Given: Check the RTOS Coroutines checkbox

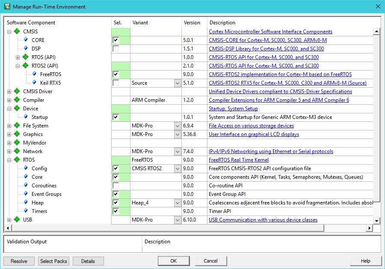Looking at the screenshot, I should click(x=115, y=186).
